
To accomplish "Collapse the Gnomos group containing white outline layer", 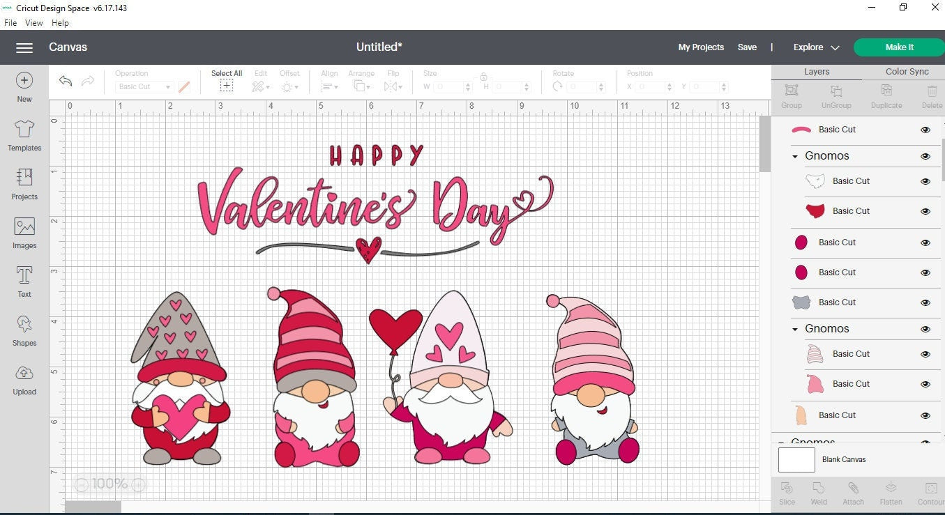I will 795,156.
